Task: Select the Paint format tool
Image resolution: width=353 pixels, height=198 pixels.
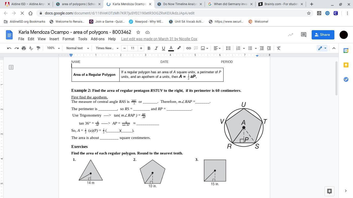Action: click(38, 48)
